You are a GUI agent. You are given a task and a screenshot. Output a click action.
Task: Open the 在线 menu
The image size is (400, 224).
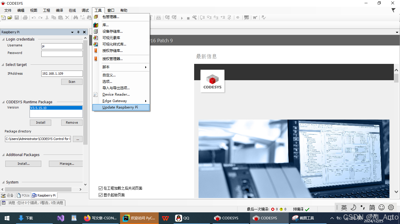coord(72,10)
